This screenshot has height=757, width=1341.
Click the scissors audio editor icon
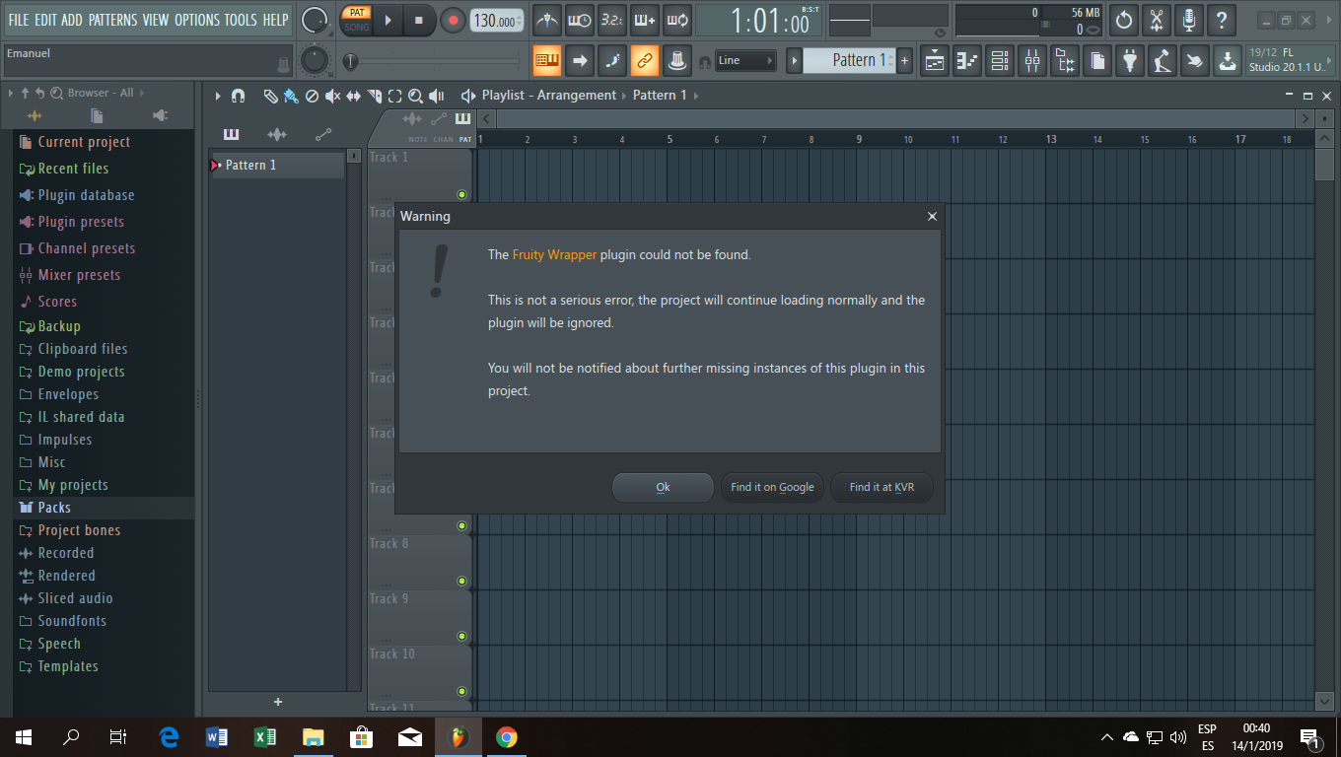point(1157,20)
